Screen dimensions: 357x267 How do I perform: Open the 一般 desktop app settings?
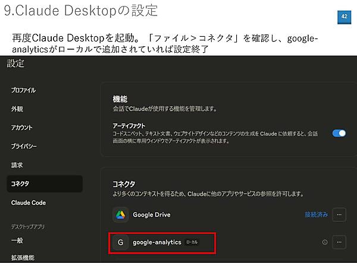click(17, 240)
